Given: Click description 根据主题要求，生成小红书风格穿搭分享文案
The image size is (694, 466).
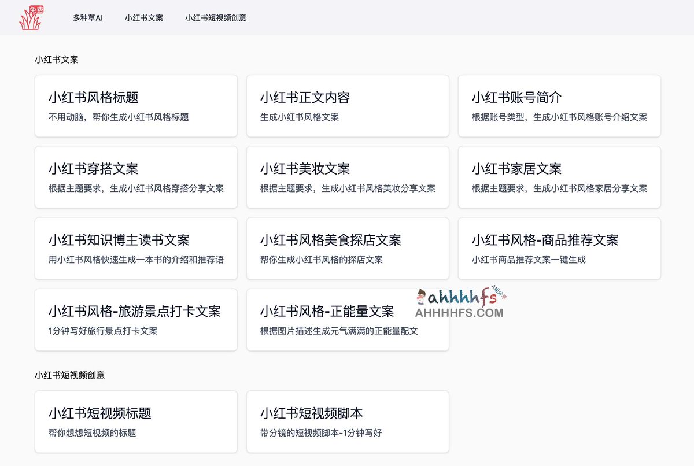Looking at the screenshot, I should 136,188.
